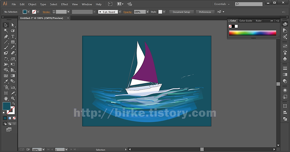
Task: Select the Scale tool
Action: click(x=13, y=59)
